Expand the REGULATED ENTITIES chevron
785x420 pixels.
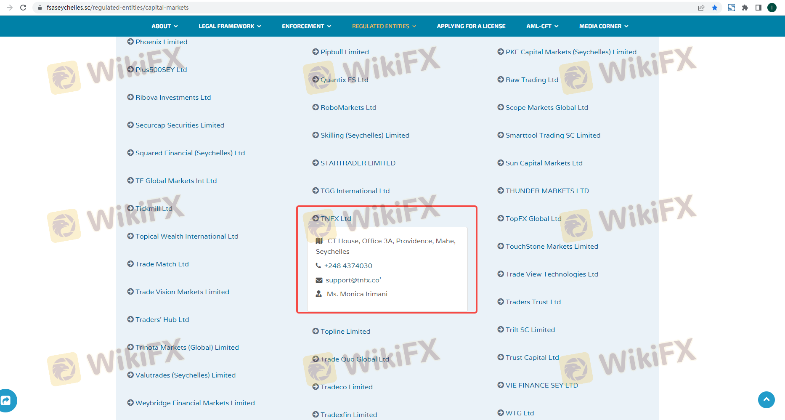(x=414, y=26)
